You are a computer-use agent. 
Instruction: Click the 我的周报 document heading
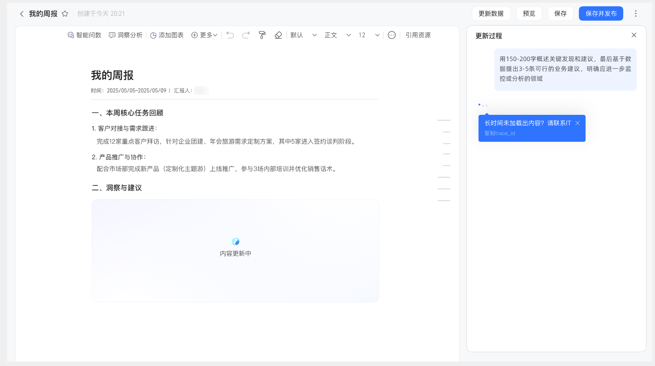pyautogui.click(x=112, y=75)
